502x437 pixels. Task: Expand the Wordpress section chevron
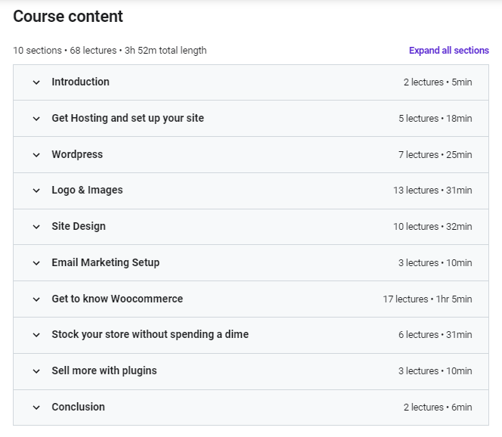[36, 155]
